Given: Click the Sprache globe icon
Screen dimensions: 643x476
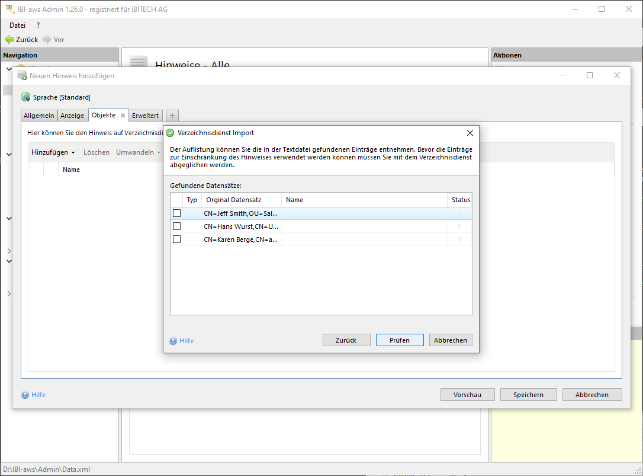Looking at the screenshot, I should [x=25, y=97].
